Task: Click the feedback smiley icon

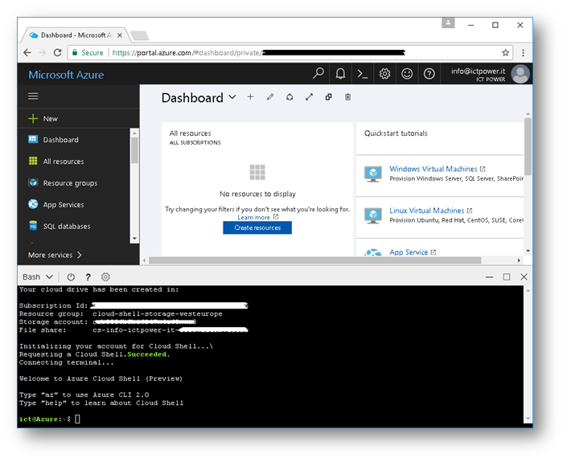Action: (407, 74)
